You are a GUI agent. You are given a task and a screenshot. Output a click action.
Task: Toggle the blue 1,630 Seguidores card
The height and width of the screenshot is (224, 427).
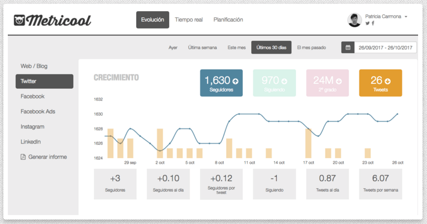222,83
